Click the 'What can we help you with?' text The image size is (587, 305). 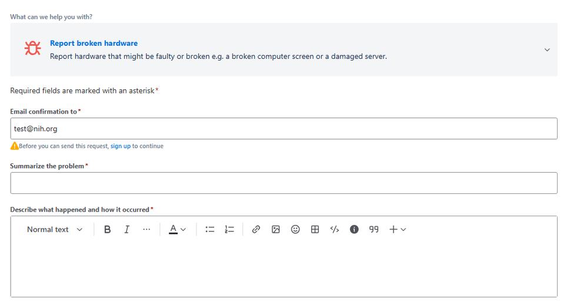pos(51,17)
